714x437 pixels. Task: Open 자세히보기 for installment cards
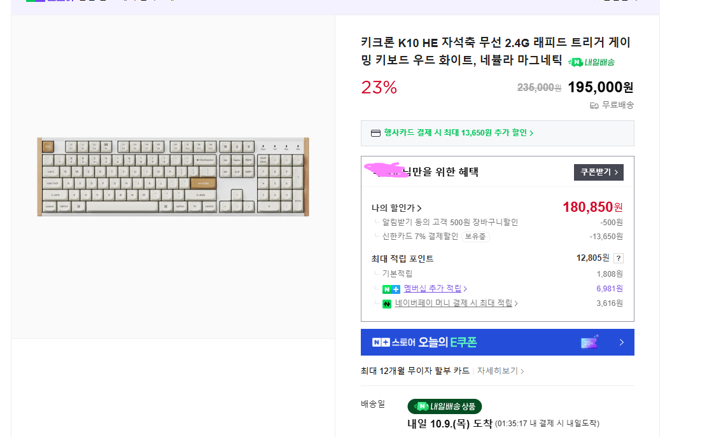pos(500,371)
